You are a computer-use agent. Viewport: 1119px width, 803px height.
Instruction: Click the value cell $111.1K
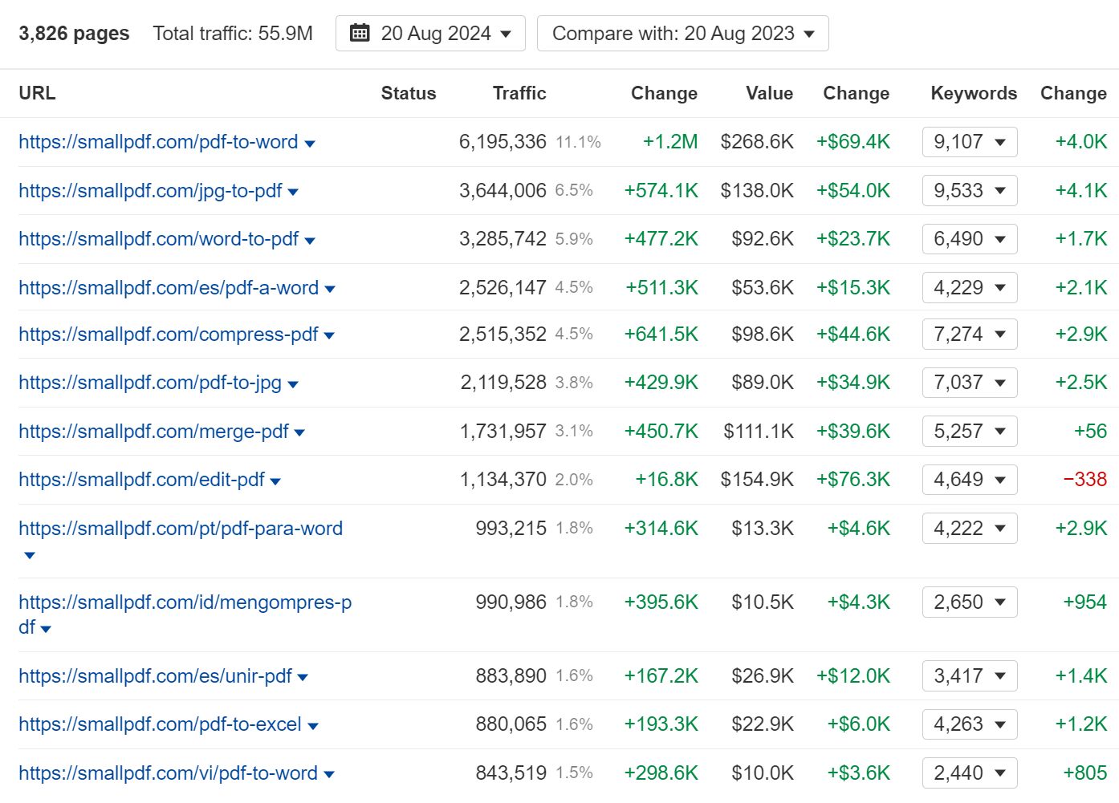759,432
